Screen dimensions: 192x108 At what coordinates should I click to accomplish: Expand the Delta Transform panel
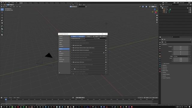tap(166, 64)
